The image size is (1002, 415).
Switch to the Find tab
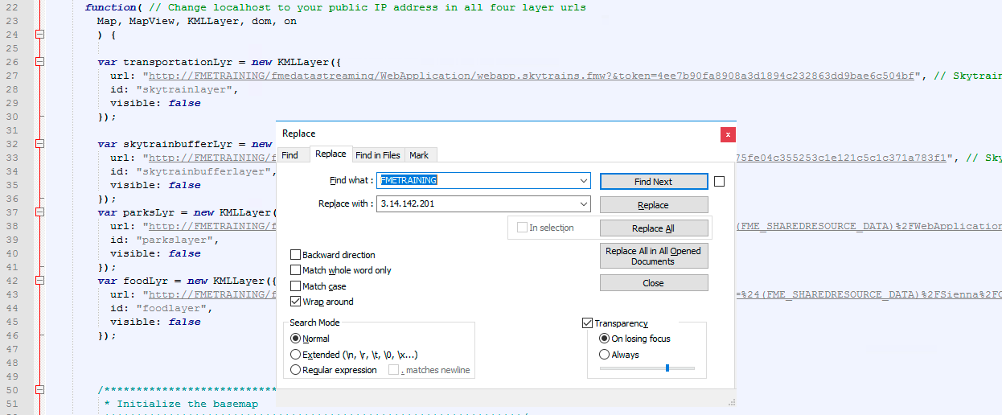pyautogui.click(x=290, y=155)
